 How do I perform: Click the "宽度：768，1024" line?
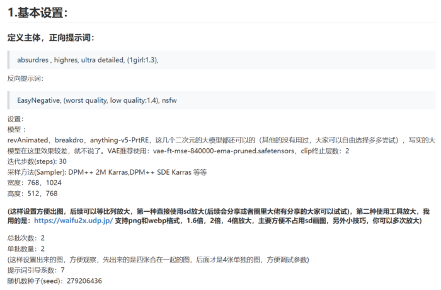click(x=33, y=183)
